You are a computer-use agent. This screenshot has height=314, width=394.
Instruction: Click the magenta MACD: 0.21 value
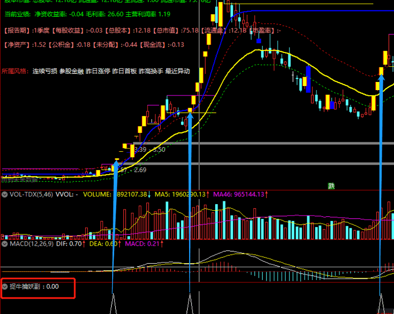click(142, 244)
